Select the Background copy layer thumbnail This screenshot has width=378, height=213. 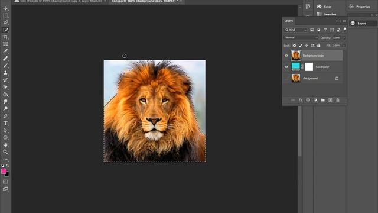pyautogui.click(x=295, y=56)
